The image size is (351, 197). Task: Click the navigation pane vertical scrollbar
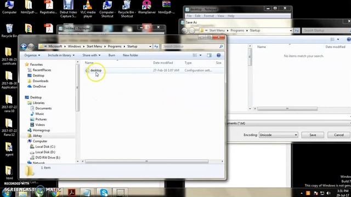click(77, 88)
